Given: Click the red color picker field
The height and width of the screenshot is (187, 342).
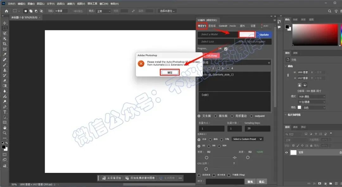Looking at the screenshot, I should (x=315, y=35).
